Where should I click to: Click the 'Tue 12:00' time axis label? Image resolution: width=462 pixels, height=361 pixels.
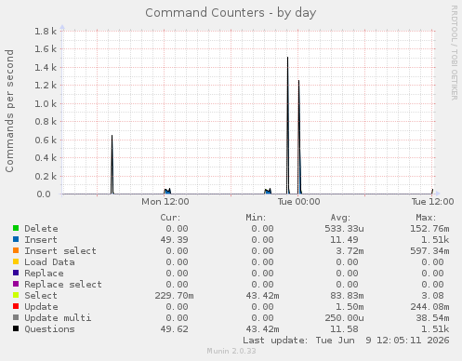pos(432,202)
